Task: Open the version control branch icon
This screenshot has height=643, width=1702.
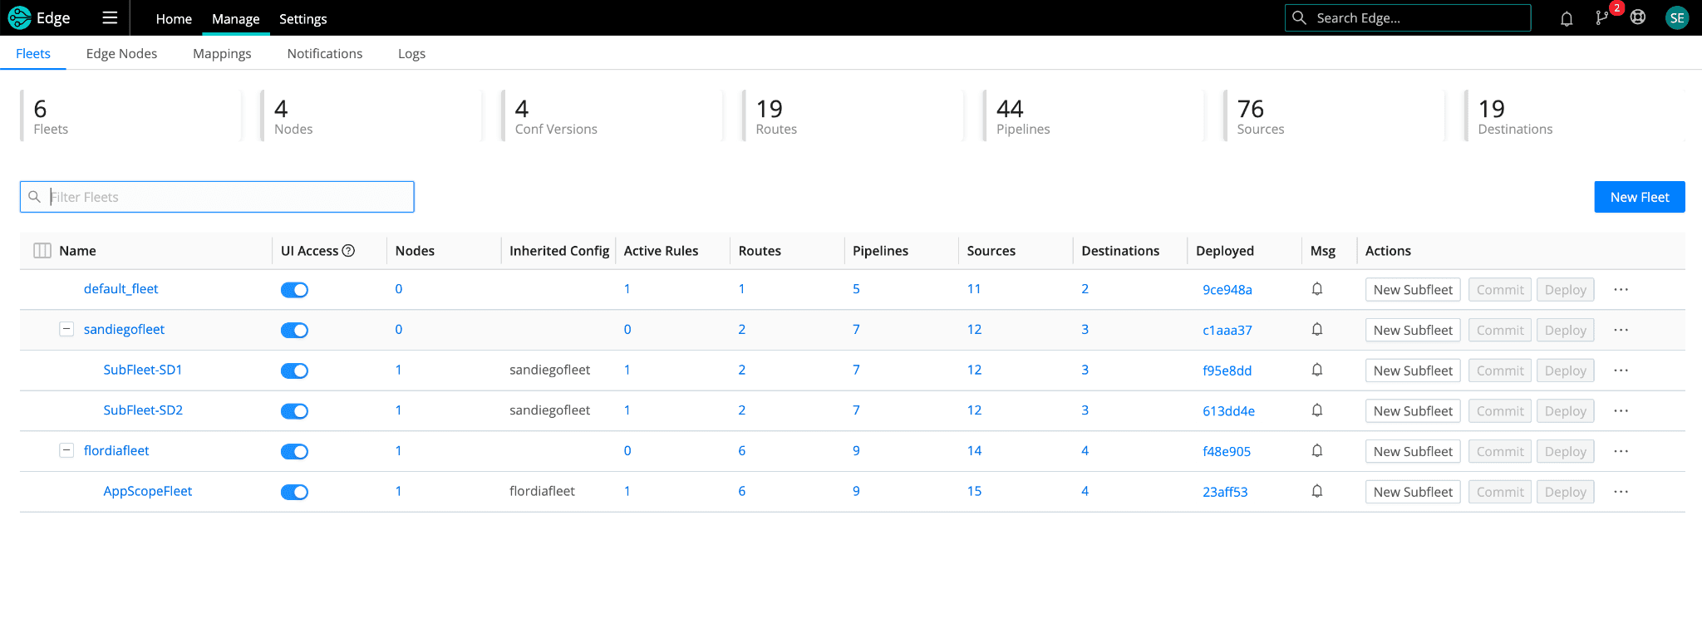Action: [x=1601, y=18]
